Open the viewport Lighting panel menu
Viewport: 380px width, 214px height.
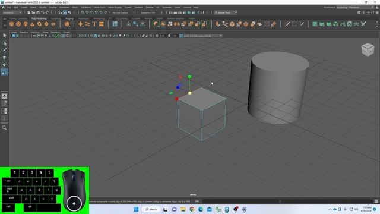point(35,32)
